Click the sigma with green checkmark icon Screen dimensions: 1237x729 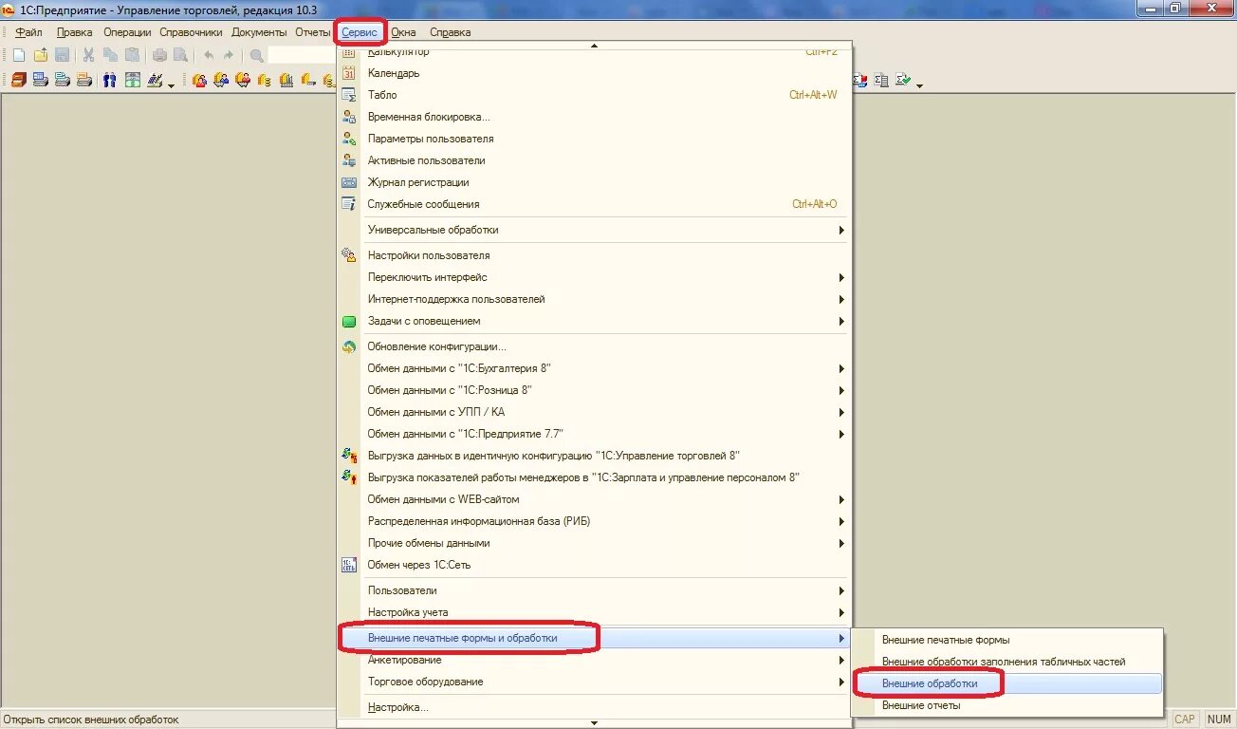tap(903, 81)
